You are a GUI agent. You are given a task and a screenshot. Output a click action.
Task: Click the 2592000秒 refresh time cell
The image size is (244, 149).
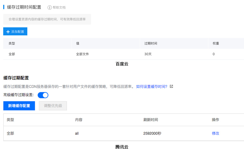pos(152,133)
